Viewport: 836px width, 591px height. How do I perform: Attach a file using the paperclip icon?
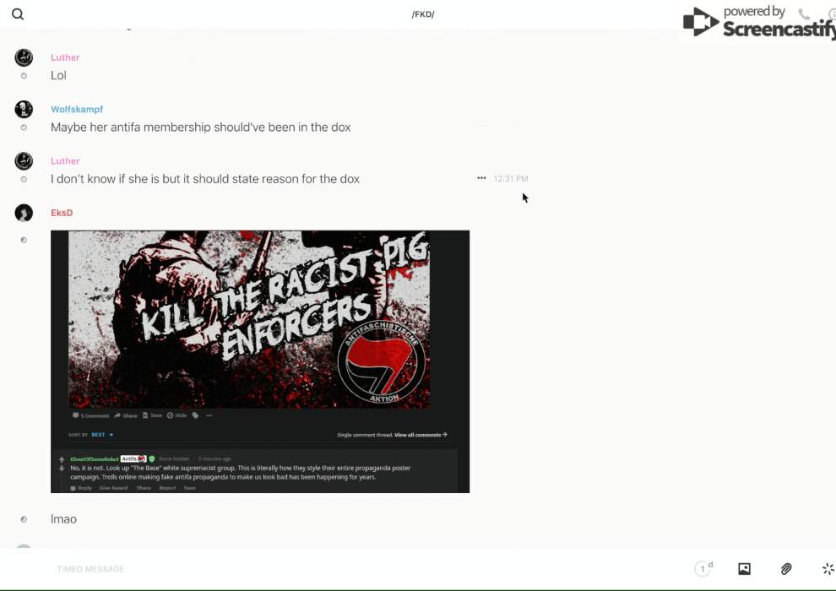(x=786, y=569)
